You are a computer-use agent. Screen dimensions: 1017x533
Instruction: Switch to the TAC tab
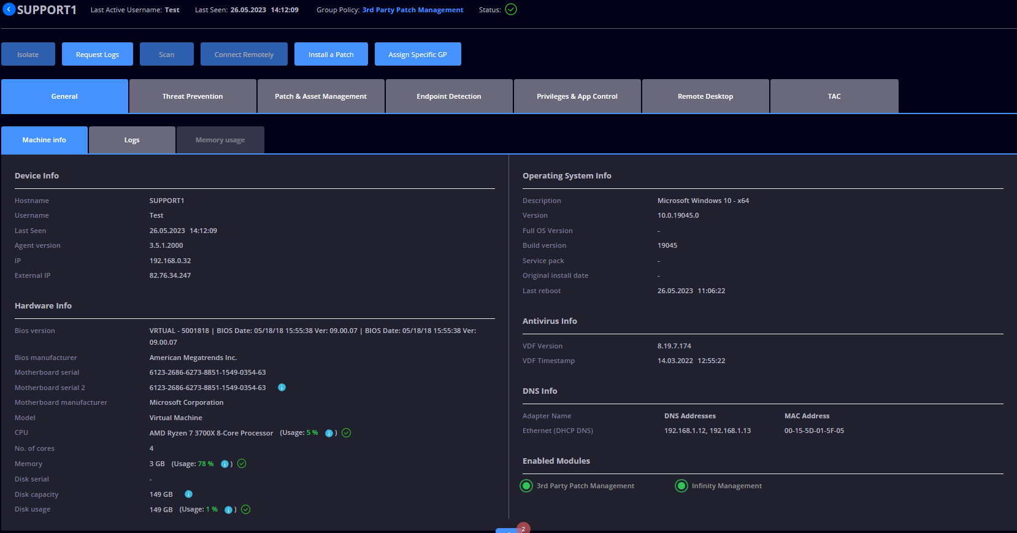[x=834, y=96]
